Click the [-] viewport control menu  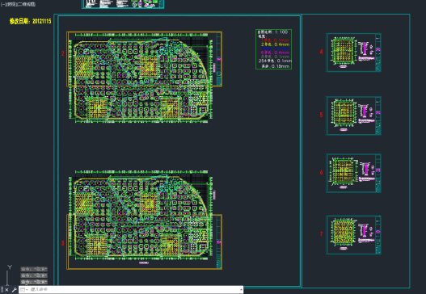tap(2, 4)
